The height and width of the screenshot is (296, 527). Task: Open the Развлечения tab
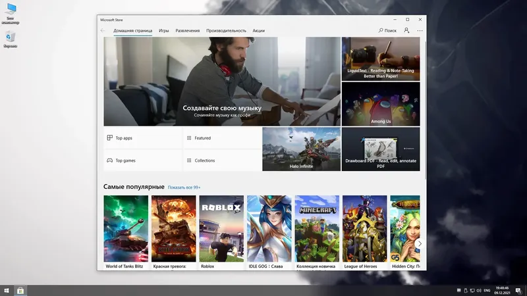tap(188, 30)
